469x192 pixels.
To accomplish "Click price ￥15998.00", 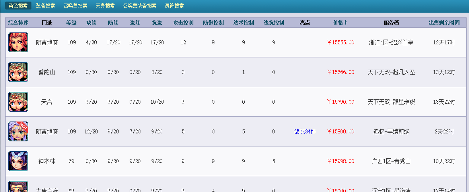I will click(341, 162).
